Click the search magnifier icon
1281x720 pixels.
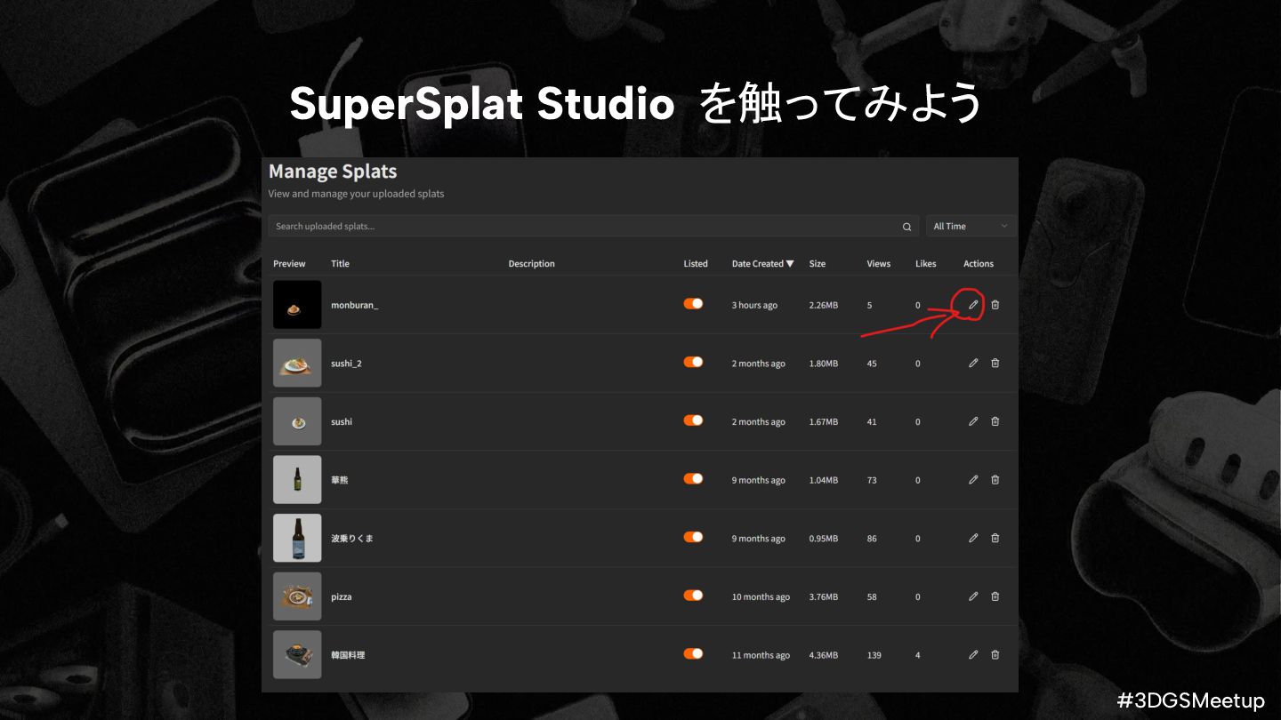tap(907, 227)
